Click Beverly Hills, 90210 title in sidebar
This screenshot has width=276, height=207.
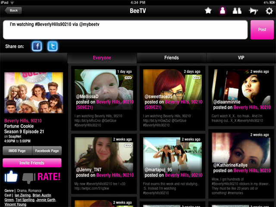[x=23, y=121]
